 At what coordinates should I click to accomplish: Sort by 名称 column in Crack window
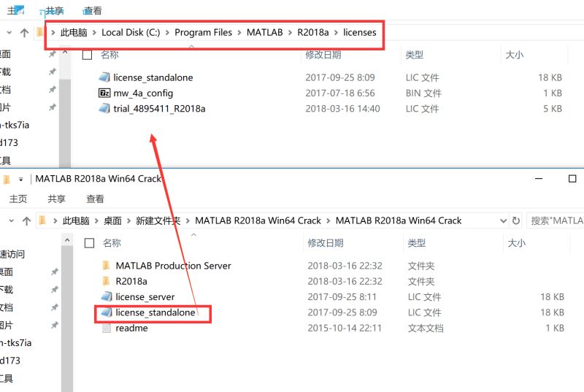[112, 243]
